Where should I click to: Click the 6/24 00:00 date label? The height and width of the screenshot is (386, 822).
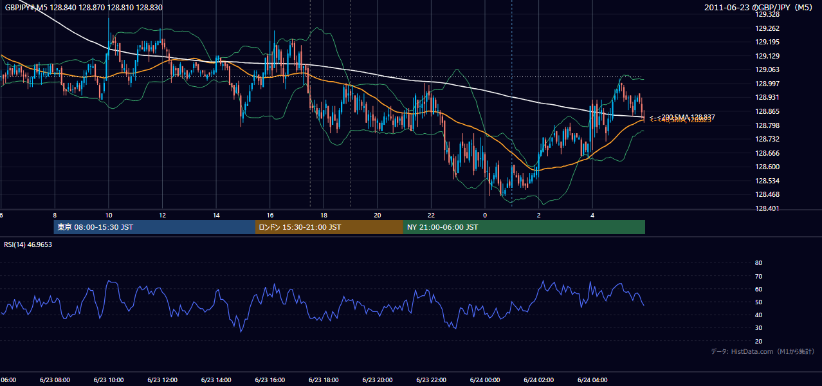click(484, 380)
